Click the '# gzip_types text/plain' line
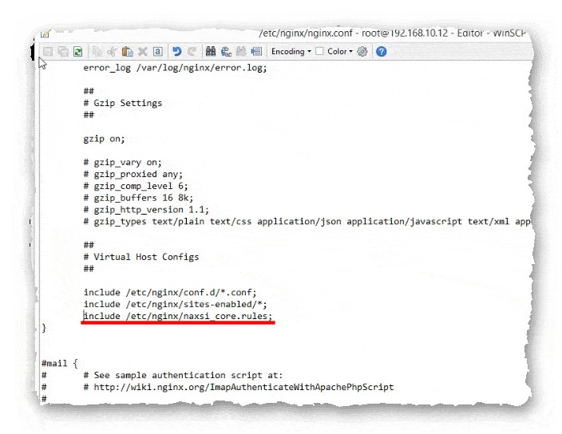This screenshot has width=562, height=434. [307, 222]
